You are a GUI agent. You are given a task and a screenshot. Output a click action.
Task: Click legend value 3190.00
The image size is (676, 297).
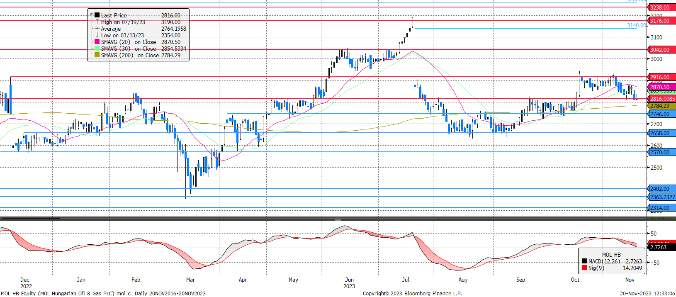(171, 22)
